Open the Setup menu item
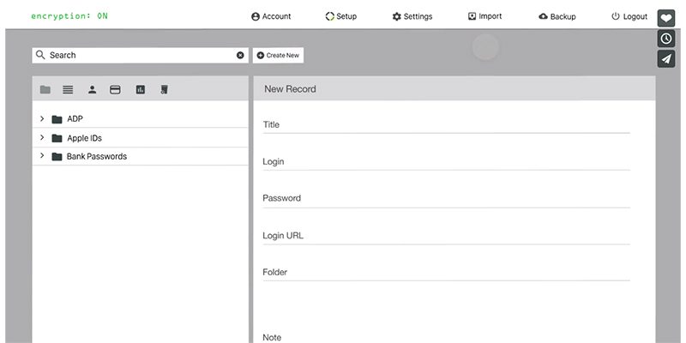The width and height of the screenshot is (686, 343). [341, 16]
